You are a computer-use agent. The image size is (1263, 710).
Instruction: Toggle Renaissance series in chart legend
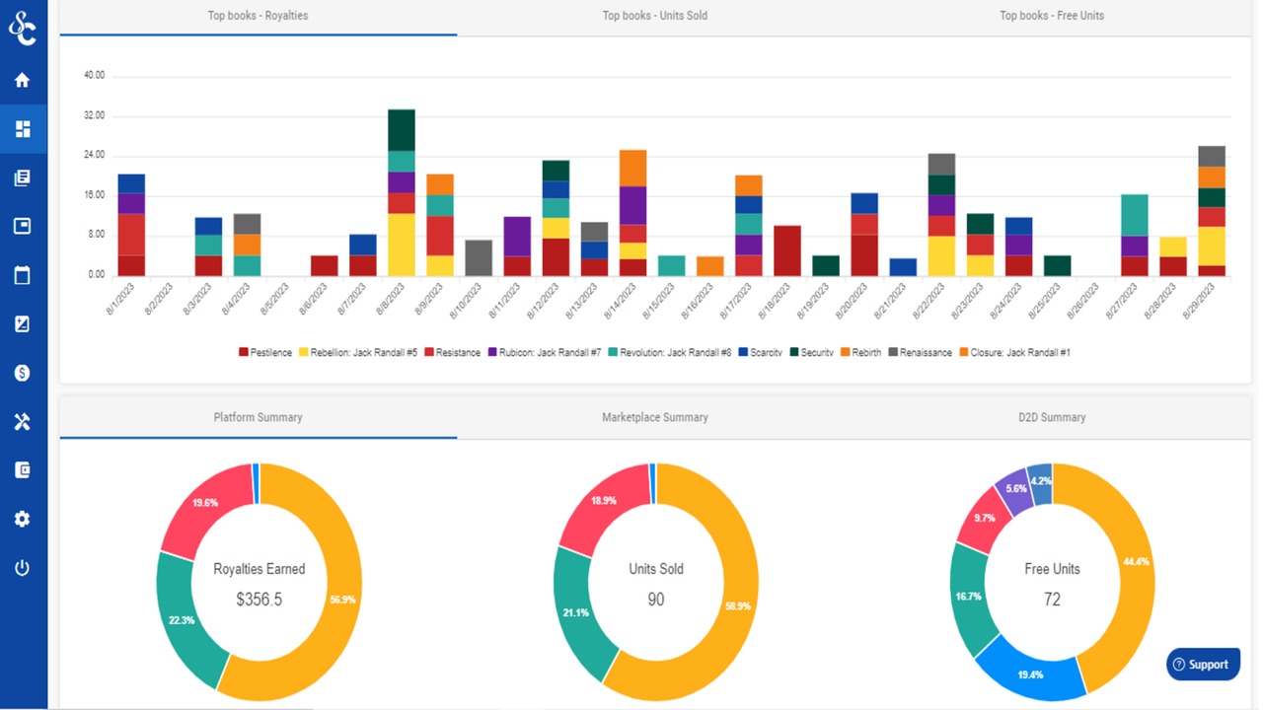(920, 352)
